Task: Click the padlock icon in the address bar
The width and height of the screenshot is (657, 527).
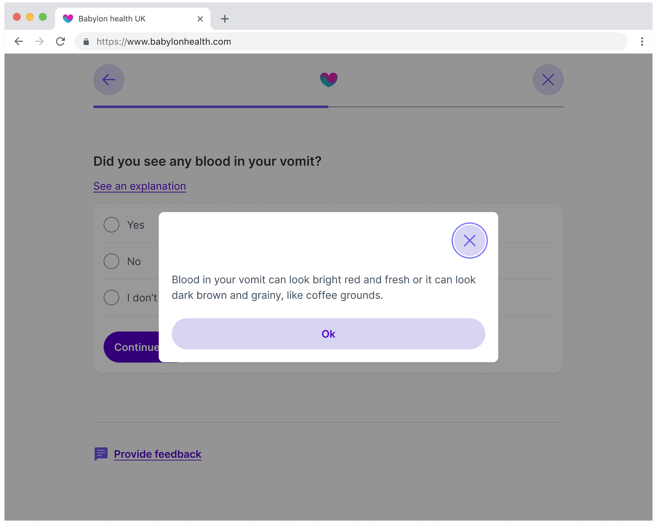Action: click(x=85, y=41)
